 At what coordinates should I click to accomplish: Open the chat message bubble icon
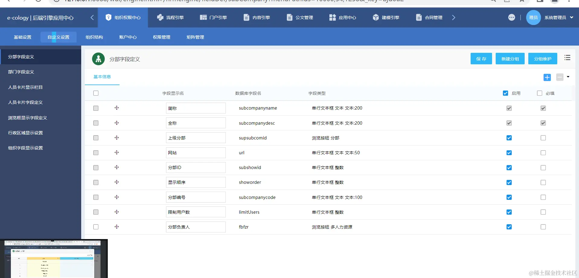click(511, 18)
